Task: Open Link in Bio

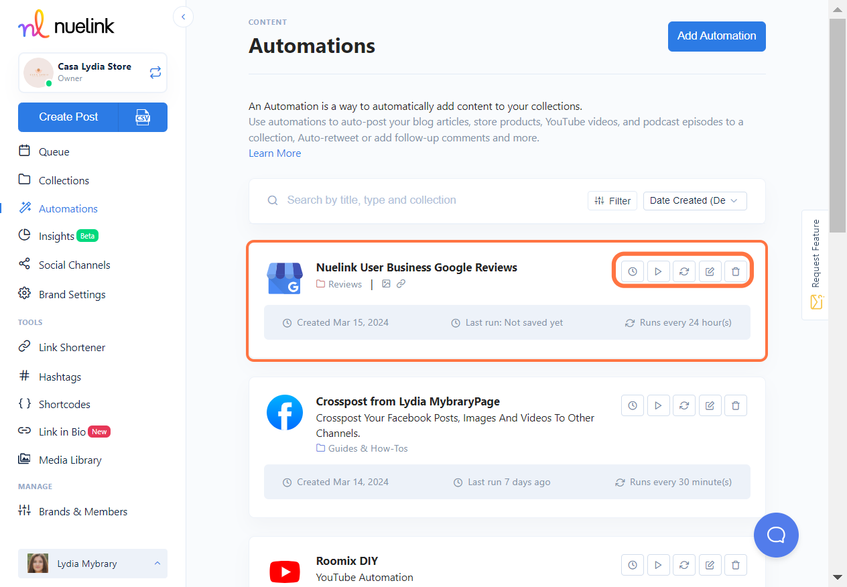Action: (x=64, y=432)
